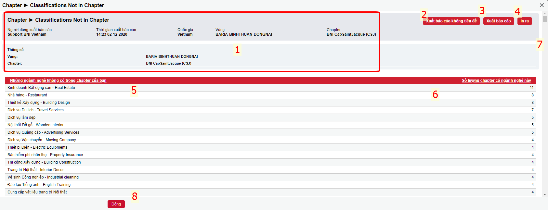Click 'Xuất báo cáo không tiêu đề' button

(x=451, y=21)
